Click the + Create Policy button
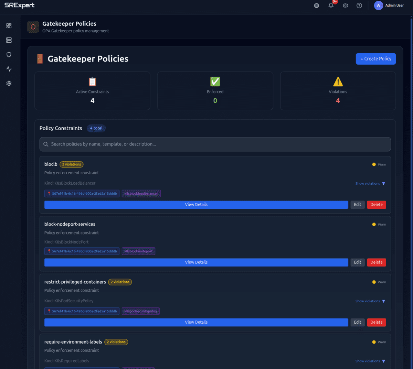Viewport: 413px width, 369px height. 375,58
